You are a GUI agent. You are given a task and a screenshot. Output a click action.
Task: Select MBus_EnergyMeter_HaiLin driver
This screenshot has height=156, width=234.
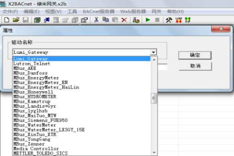tap(82, 87)
